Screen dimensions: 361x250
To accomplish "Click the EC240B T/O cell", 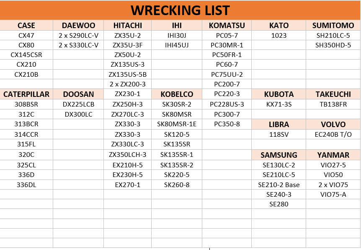I will click(333, 134).
